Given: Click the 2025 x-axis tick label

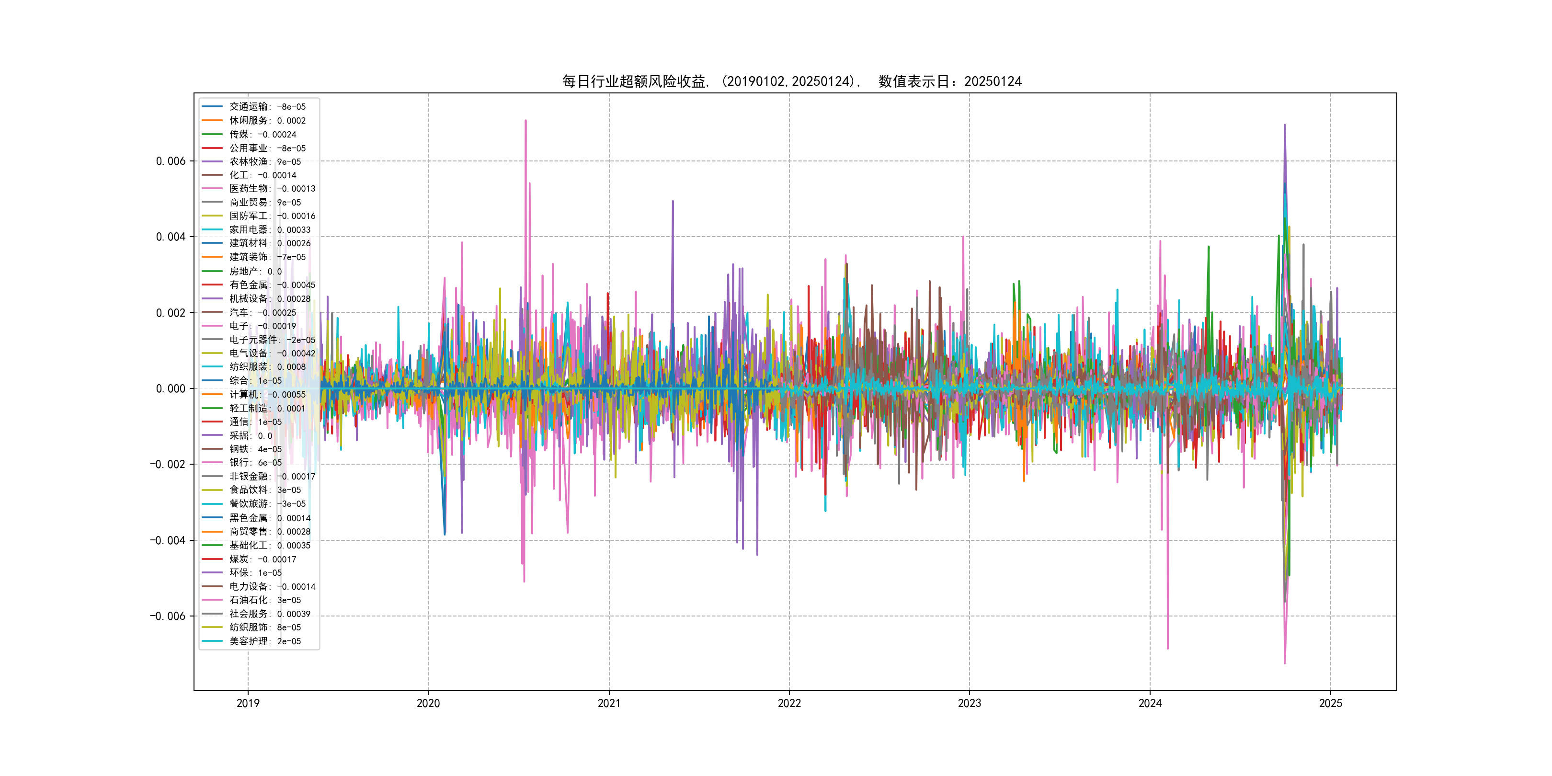Looking at the screenshot, I should tap(1330, 703).
